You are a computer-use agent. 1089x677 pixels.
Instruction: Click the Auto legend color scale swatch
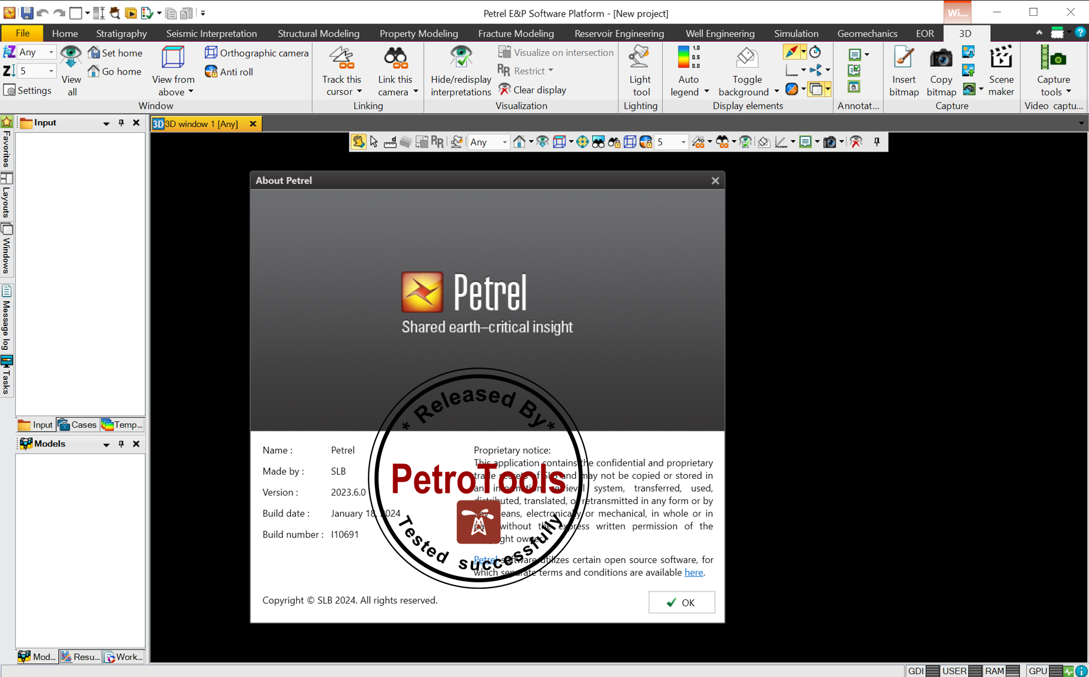click(x=684, y=58)
